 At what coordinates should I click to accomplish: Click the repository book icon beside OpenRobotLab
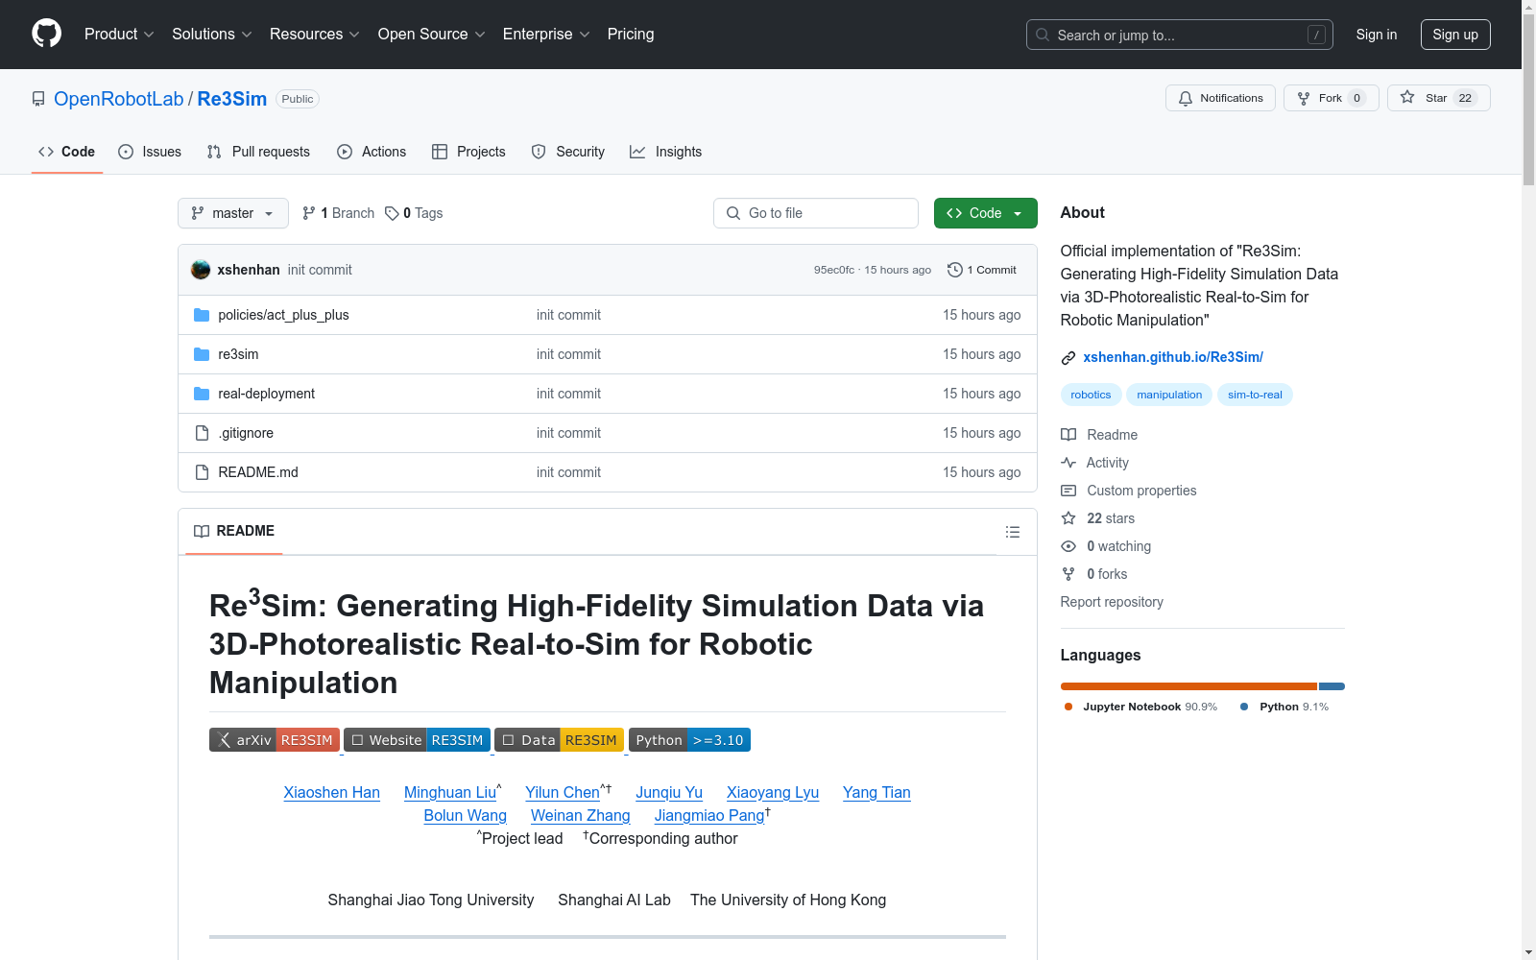tap(38, 99)
